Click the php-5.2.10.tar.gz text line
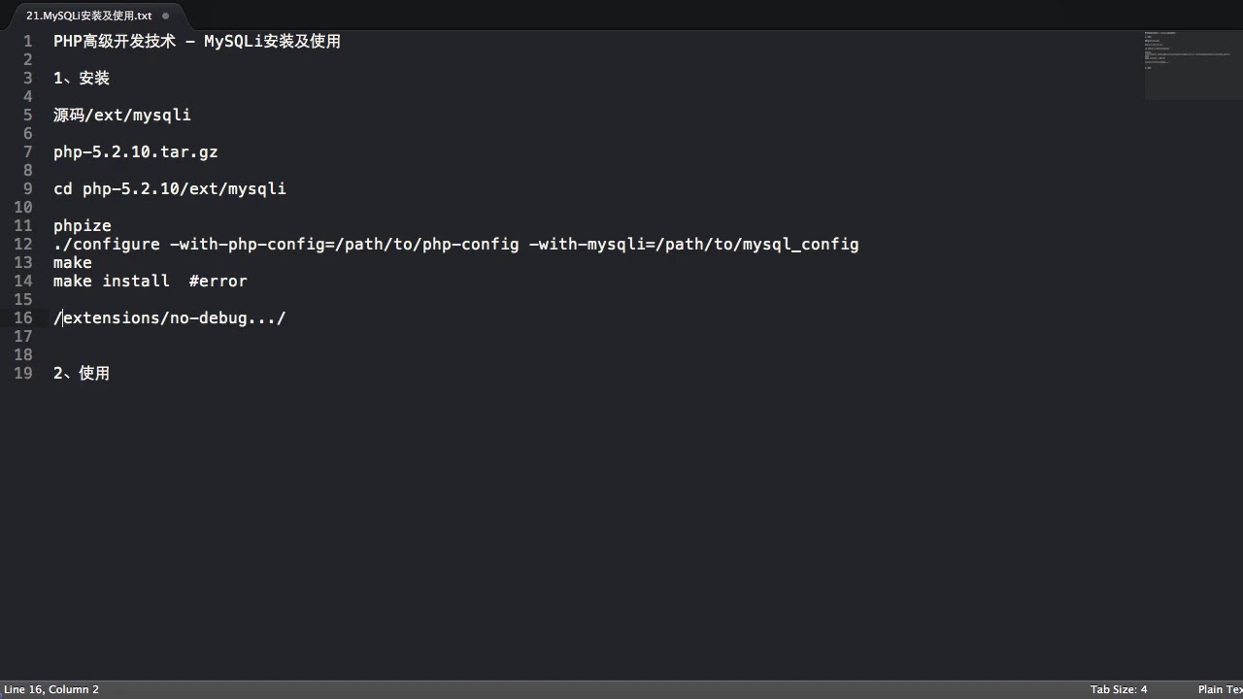The image size is (1243, 699). pos(135,151)
